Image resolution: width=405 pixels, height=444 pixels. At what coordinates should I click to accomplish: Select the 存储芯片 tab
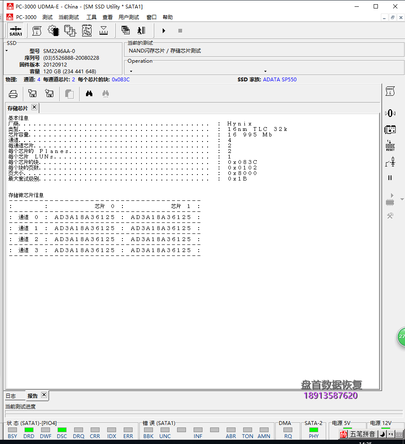[x=18, y=108]
